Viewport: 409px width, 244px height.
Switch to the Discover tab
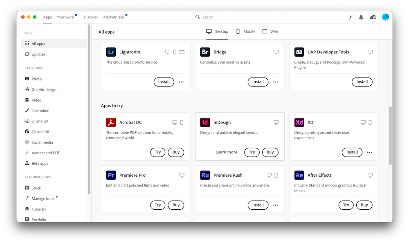click(90, 17)
